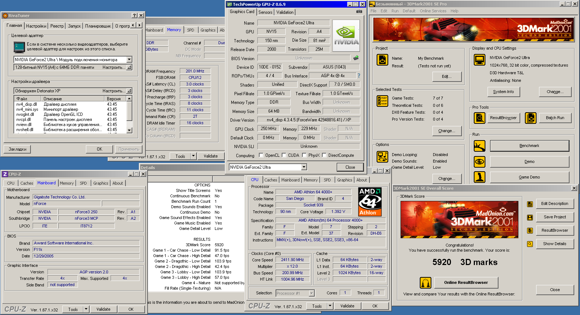Open the Tools dropdown arrow in CPU-Z Mainboard window

[x=86, y=309]
